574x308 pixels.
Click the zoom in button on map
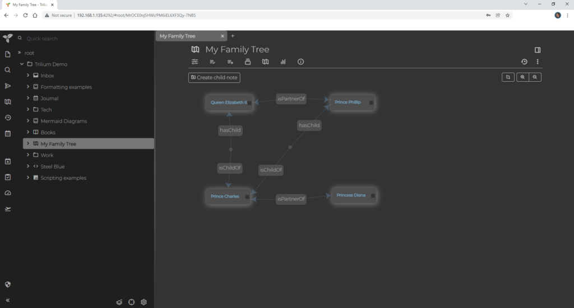click(x=522, y=77)
